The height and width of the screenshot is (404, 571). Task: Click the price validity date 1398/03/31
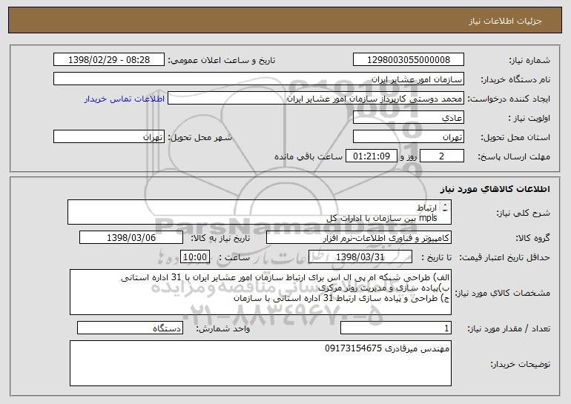click(x=360, y=256)
